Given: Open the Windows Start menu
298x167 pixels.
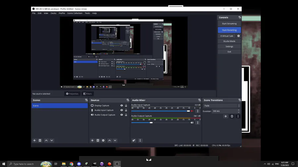Looking at the screenshot, I should click(x=4, y=164).
